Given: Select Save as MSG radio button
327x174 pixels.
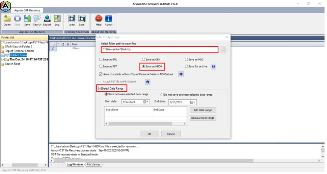Looking at the screenshot, I should [x=186, y=60].
